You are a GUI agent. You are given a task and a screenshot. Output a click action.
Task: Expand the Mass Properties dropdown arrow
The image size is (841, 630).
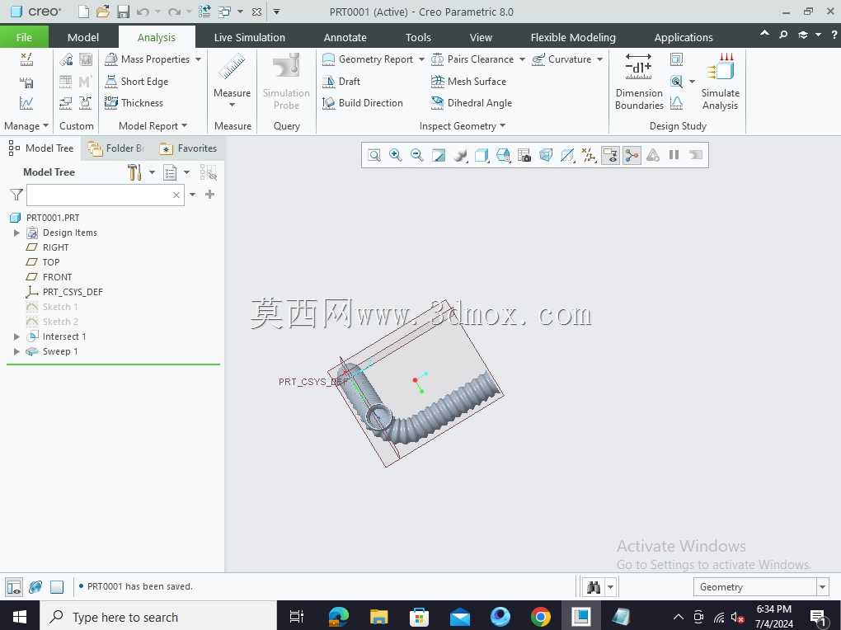198,59
